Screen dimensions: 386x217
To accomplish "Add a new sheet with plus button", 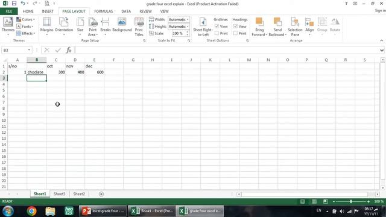I will click(x=101, y=194).
